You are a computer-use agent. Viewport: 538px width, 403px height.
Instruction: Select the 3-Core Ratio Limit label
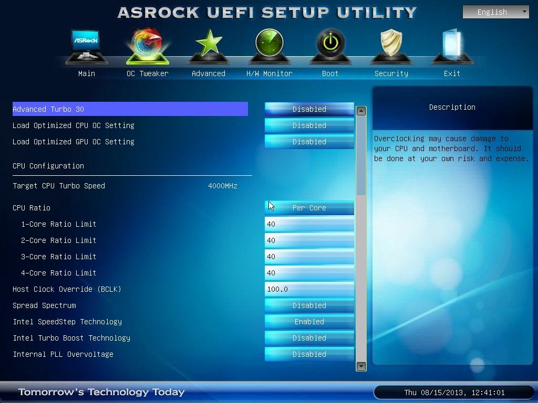pyautogui.click(x=59, y=256)
